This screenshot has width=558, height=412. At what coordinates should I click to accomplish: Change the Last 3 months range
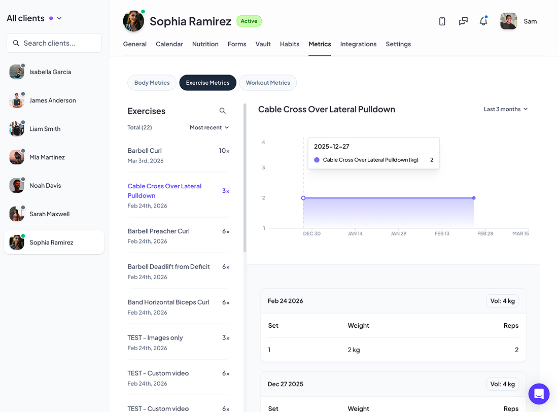click(505, 109)
